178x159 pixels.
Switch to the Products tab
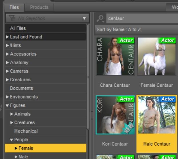point(39,7)
